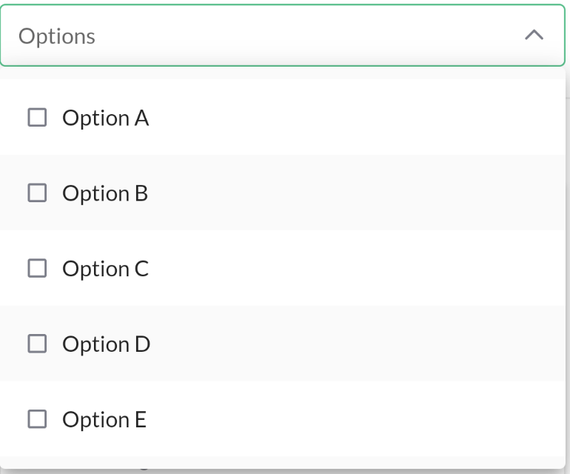Image resolution: width=570 pixels, height=474 pixels.
Task: Tick the Option A checkbox
Action: point(37,117)
